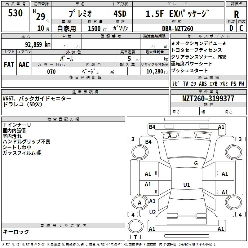Screen dimensions: 248x248
Task: Click the recycle deposit 10,280円
Action: 157,72
